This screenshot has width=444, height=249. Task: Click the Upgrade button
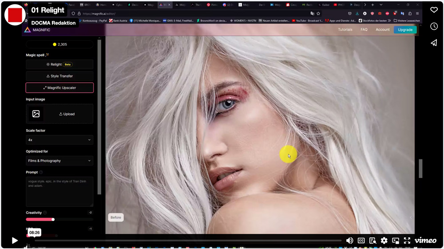click(405, 30)
